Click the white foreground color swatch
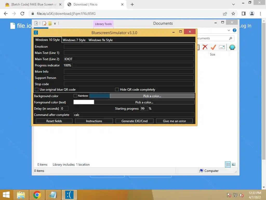 [84, 102]
